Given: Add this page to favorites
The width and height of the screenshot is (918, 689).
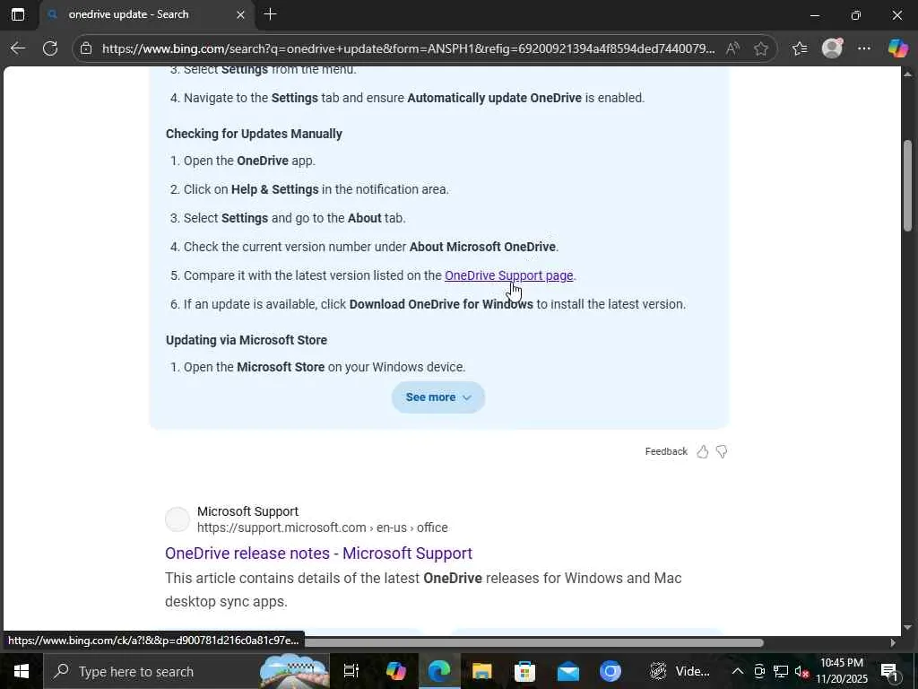Looking at the screenshot, I should pyautogui.click(x=760, y=48).
